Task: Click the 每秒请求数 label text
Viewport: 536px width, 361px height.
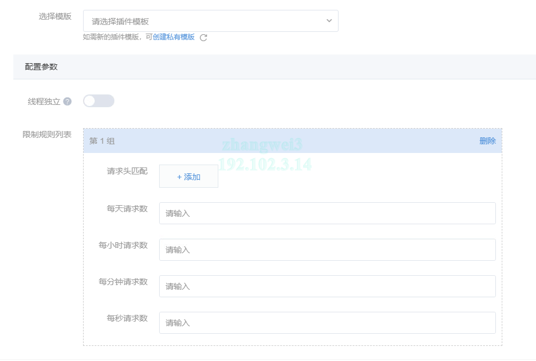Action: 127,318
